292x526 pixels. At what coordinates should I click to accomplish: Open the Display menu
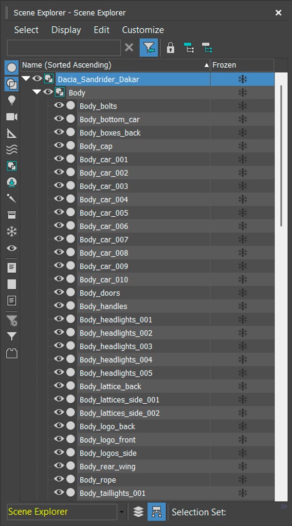(66, 30)
